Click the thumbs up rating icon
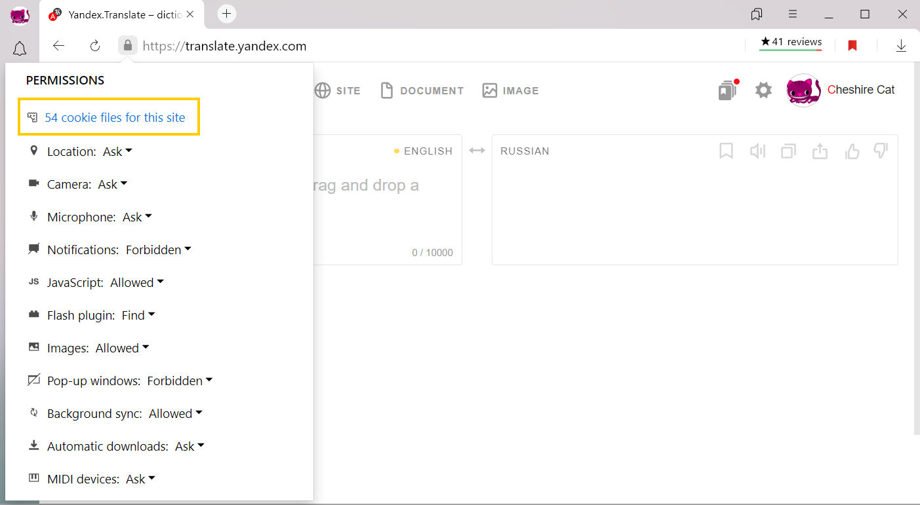Screen dimensions: 920x505 [852, 151]
